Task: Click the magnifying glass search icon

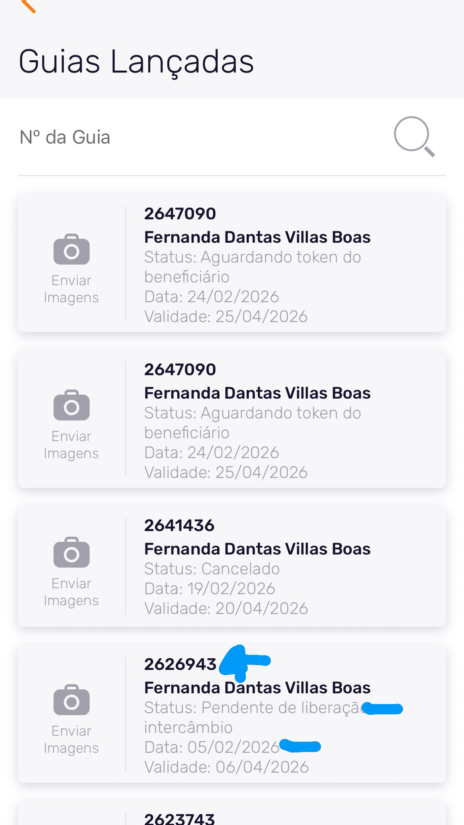Action: pyautogui.click(x=414, y=136)
